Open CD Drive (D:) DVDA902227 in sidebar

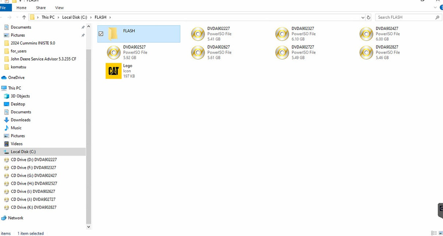click(x=34, y=160)
